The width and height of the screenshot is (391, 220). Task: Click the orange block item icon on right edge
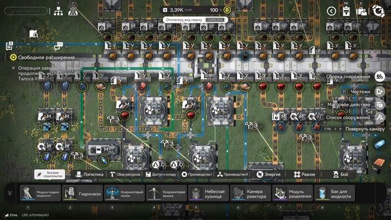pos(379,163)
